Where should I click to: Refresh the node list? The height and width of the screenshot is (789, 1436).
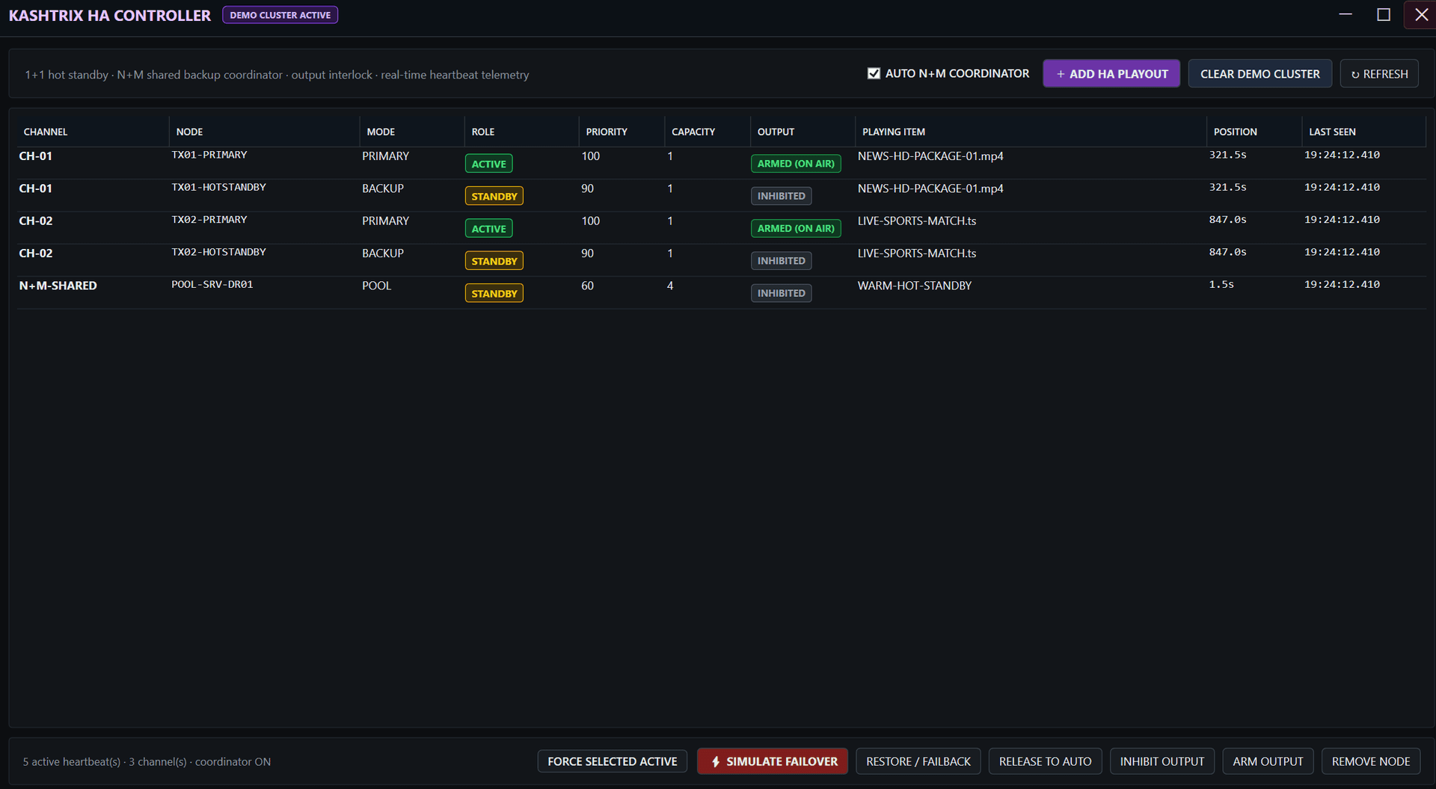point(1379,73)
